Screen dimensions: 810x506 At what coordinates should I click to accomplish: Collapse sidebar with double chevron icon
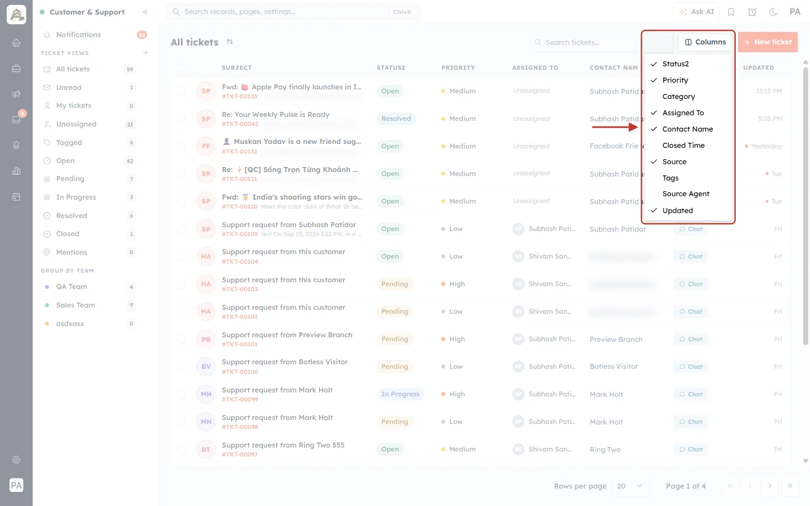point(145,12)
